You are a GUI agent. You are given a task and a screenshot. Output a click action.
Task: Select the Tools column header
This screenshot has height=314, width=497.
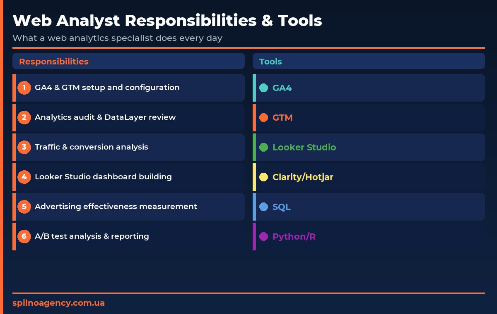(369, 61)
